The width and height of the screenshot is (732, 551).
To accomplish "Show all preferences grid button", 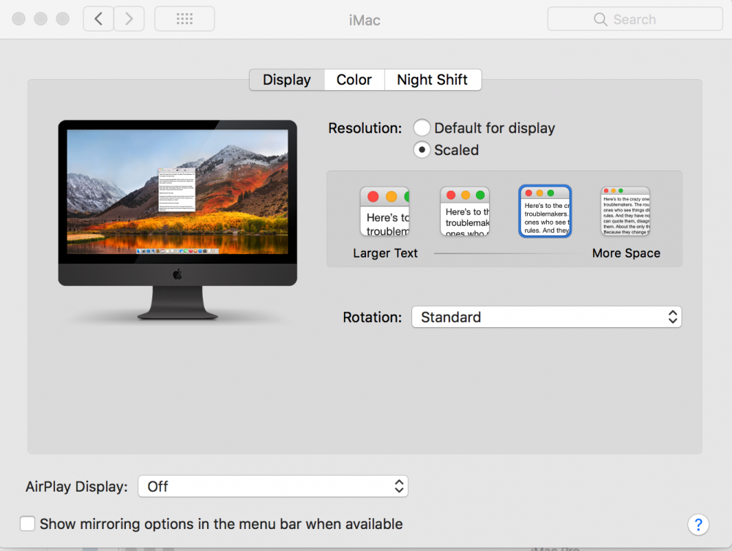I will [184, 19].
